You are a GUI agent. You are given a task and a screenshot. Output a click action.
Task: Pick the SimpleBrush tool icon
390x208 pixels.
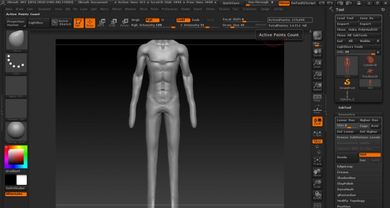(x=348, y=83)
